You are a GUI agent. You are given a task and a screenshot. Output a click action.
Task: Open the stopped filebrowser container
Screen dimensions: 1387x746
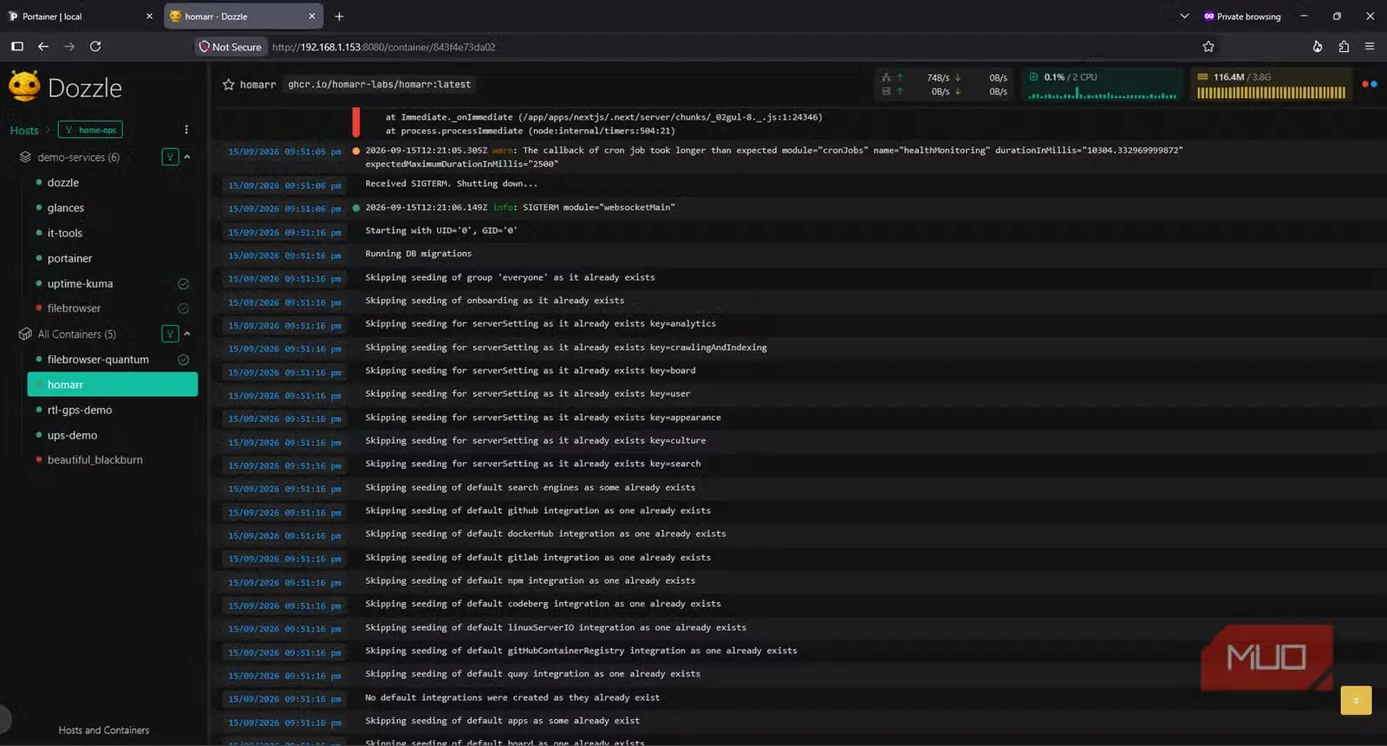74,308
